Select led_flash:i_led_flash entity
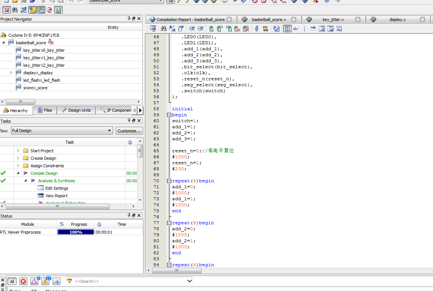The width and height of the screenshot is (433, 291). pyautogui.click(x=42, y=80)
